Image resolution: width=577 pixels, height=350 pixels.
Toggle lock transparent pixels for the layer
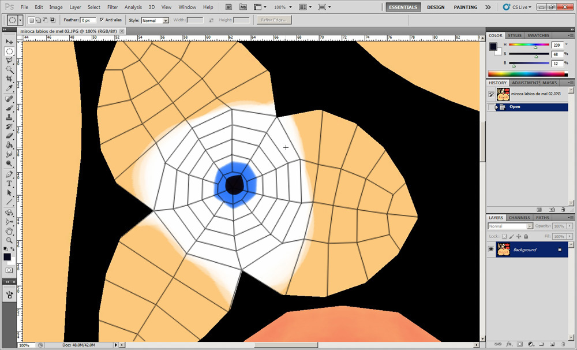click(505, 236)
